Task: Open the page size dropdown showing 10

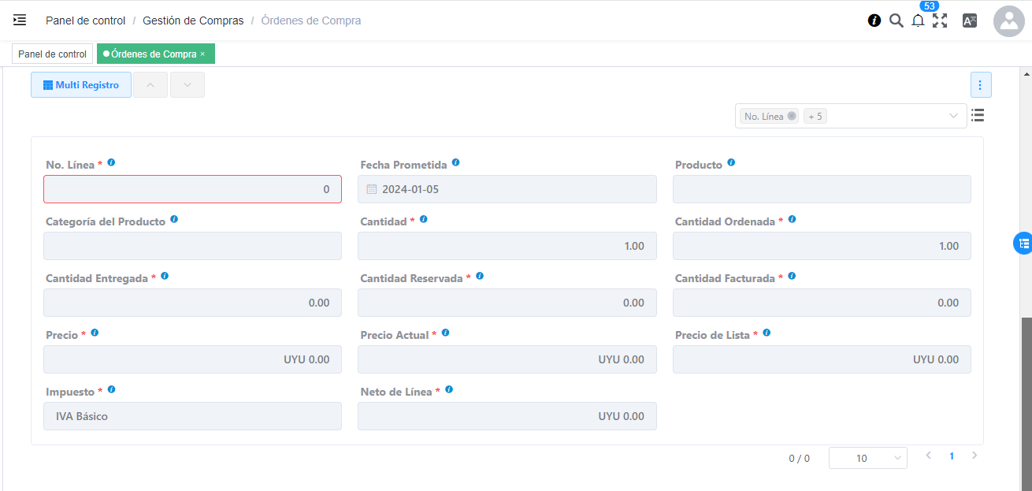Action: 867,458
